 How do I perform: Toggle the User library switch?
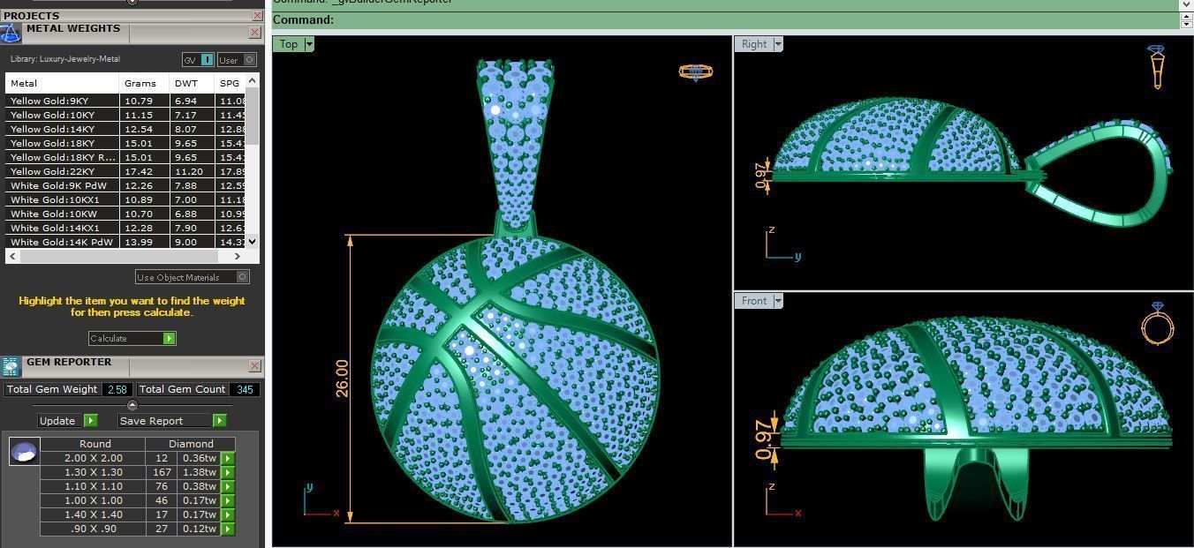237,60
